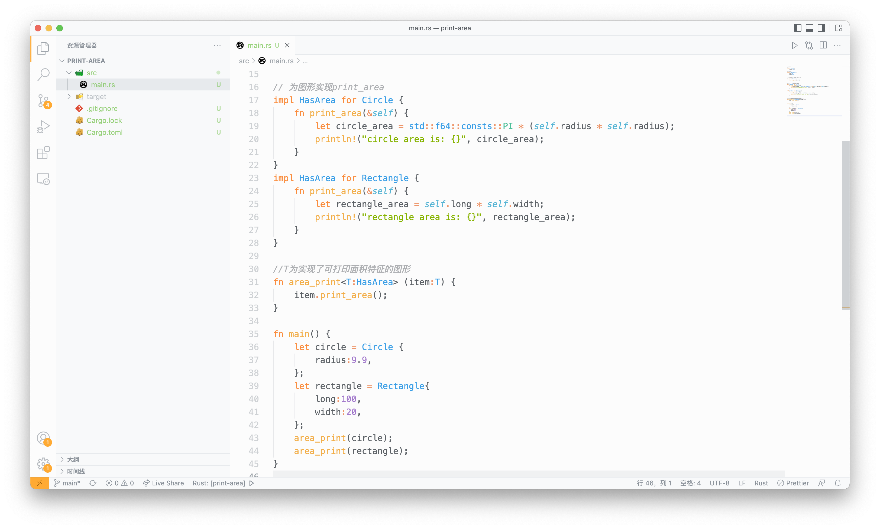Toggle the primary sidebar visibility
Image resolution: width=880 pixels, height=529 pixels.
(x=797, y=28)
